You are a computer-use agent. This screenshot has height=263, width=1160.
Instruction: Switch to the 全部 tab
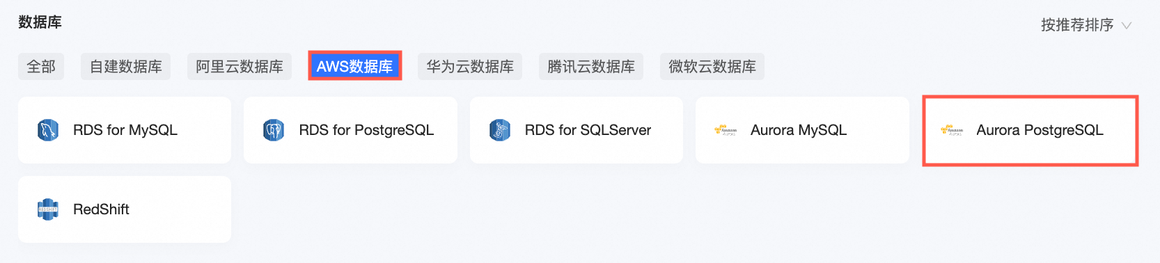(41, 67)
